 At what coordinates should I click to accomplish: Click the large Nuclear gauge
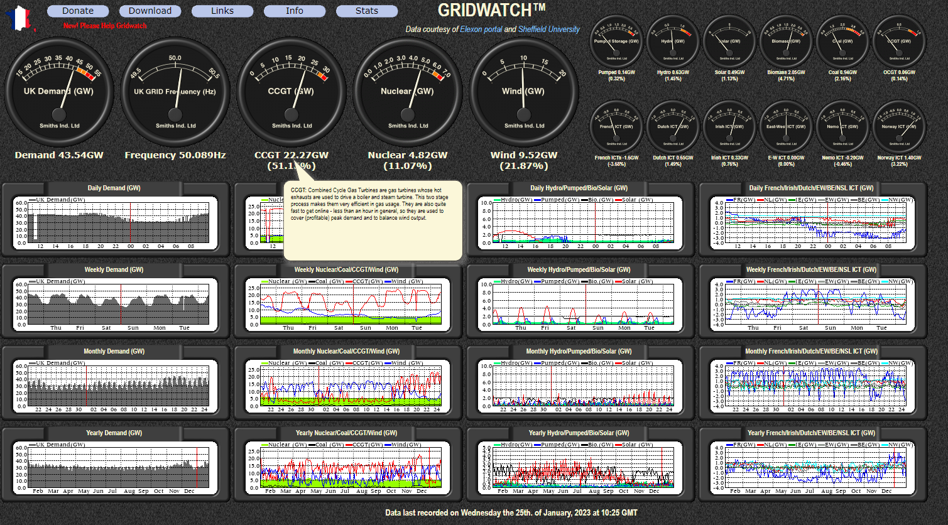408,92
